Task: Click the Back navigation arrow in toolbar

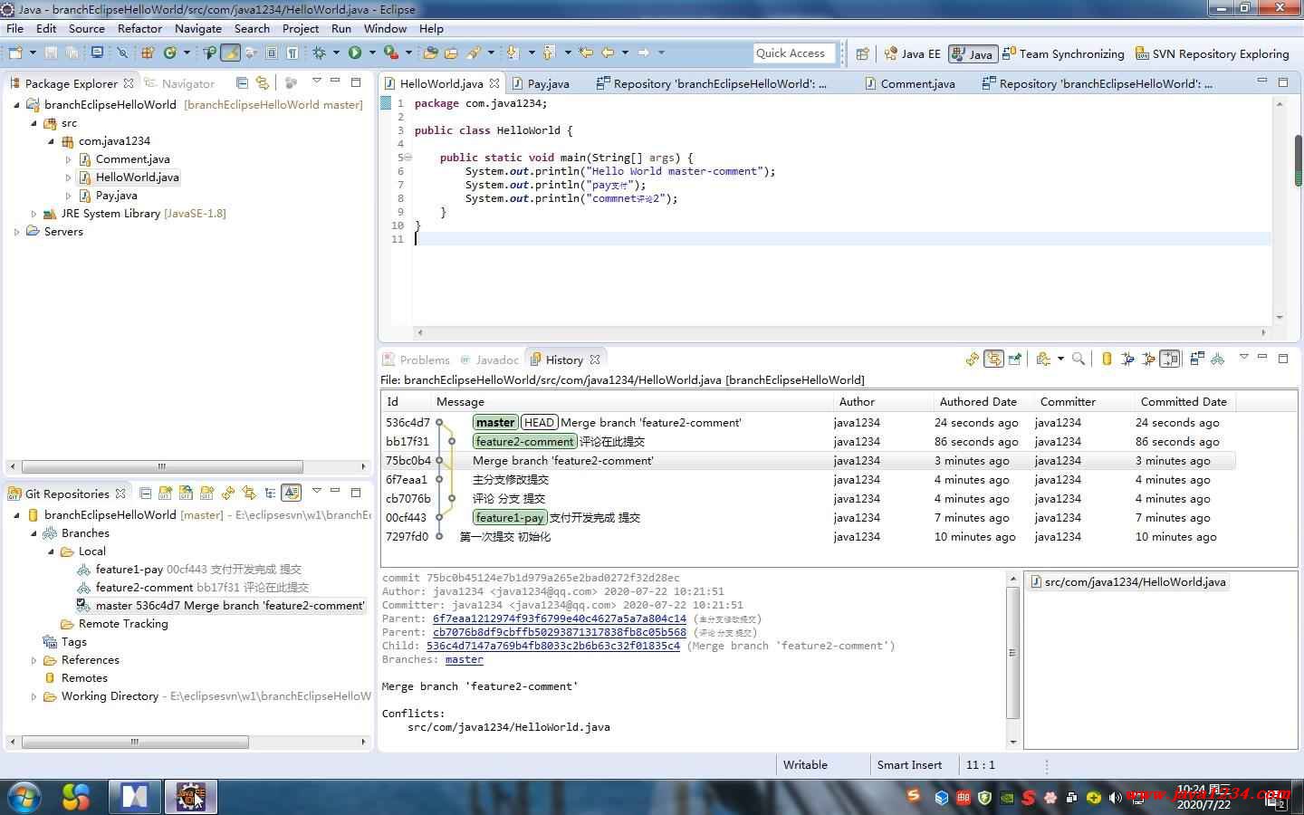Action: coord(608,53)
